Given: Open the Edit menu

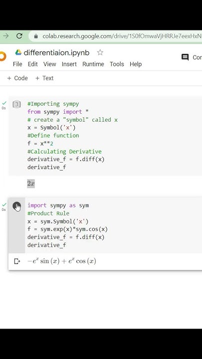Looking at the screenshot, I should 33,64.
